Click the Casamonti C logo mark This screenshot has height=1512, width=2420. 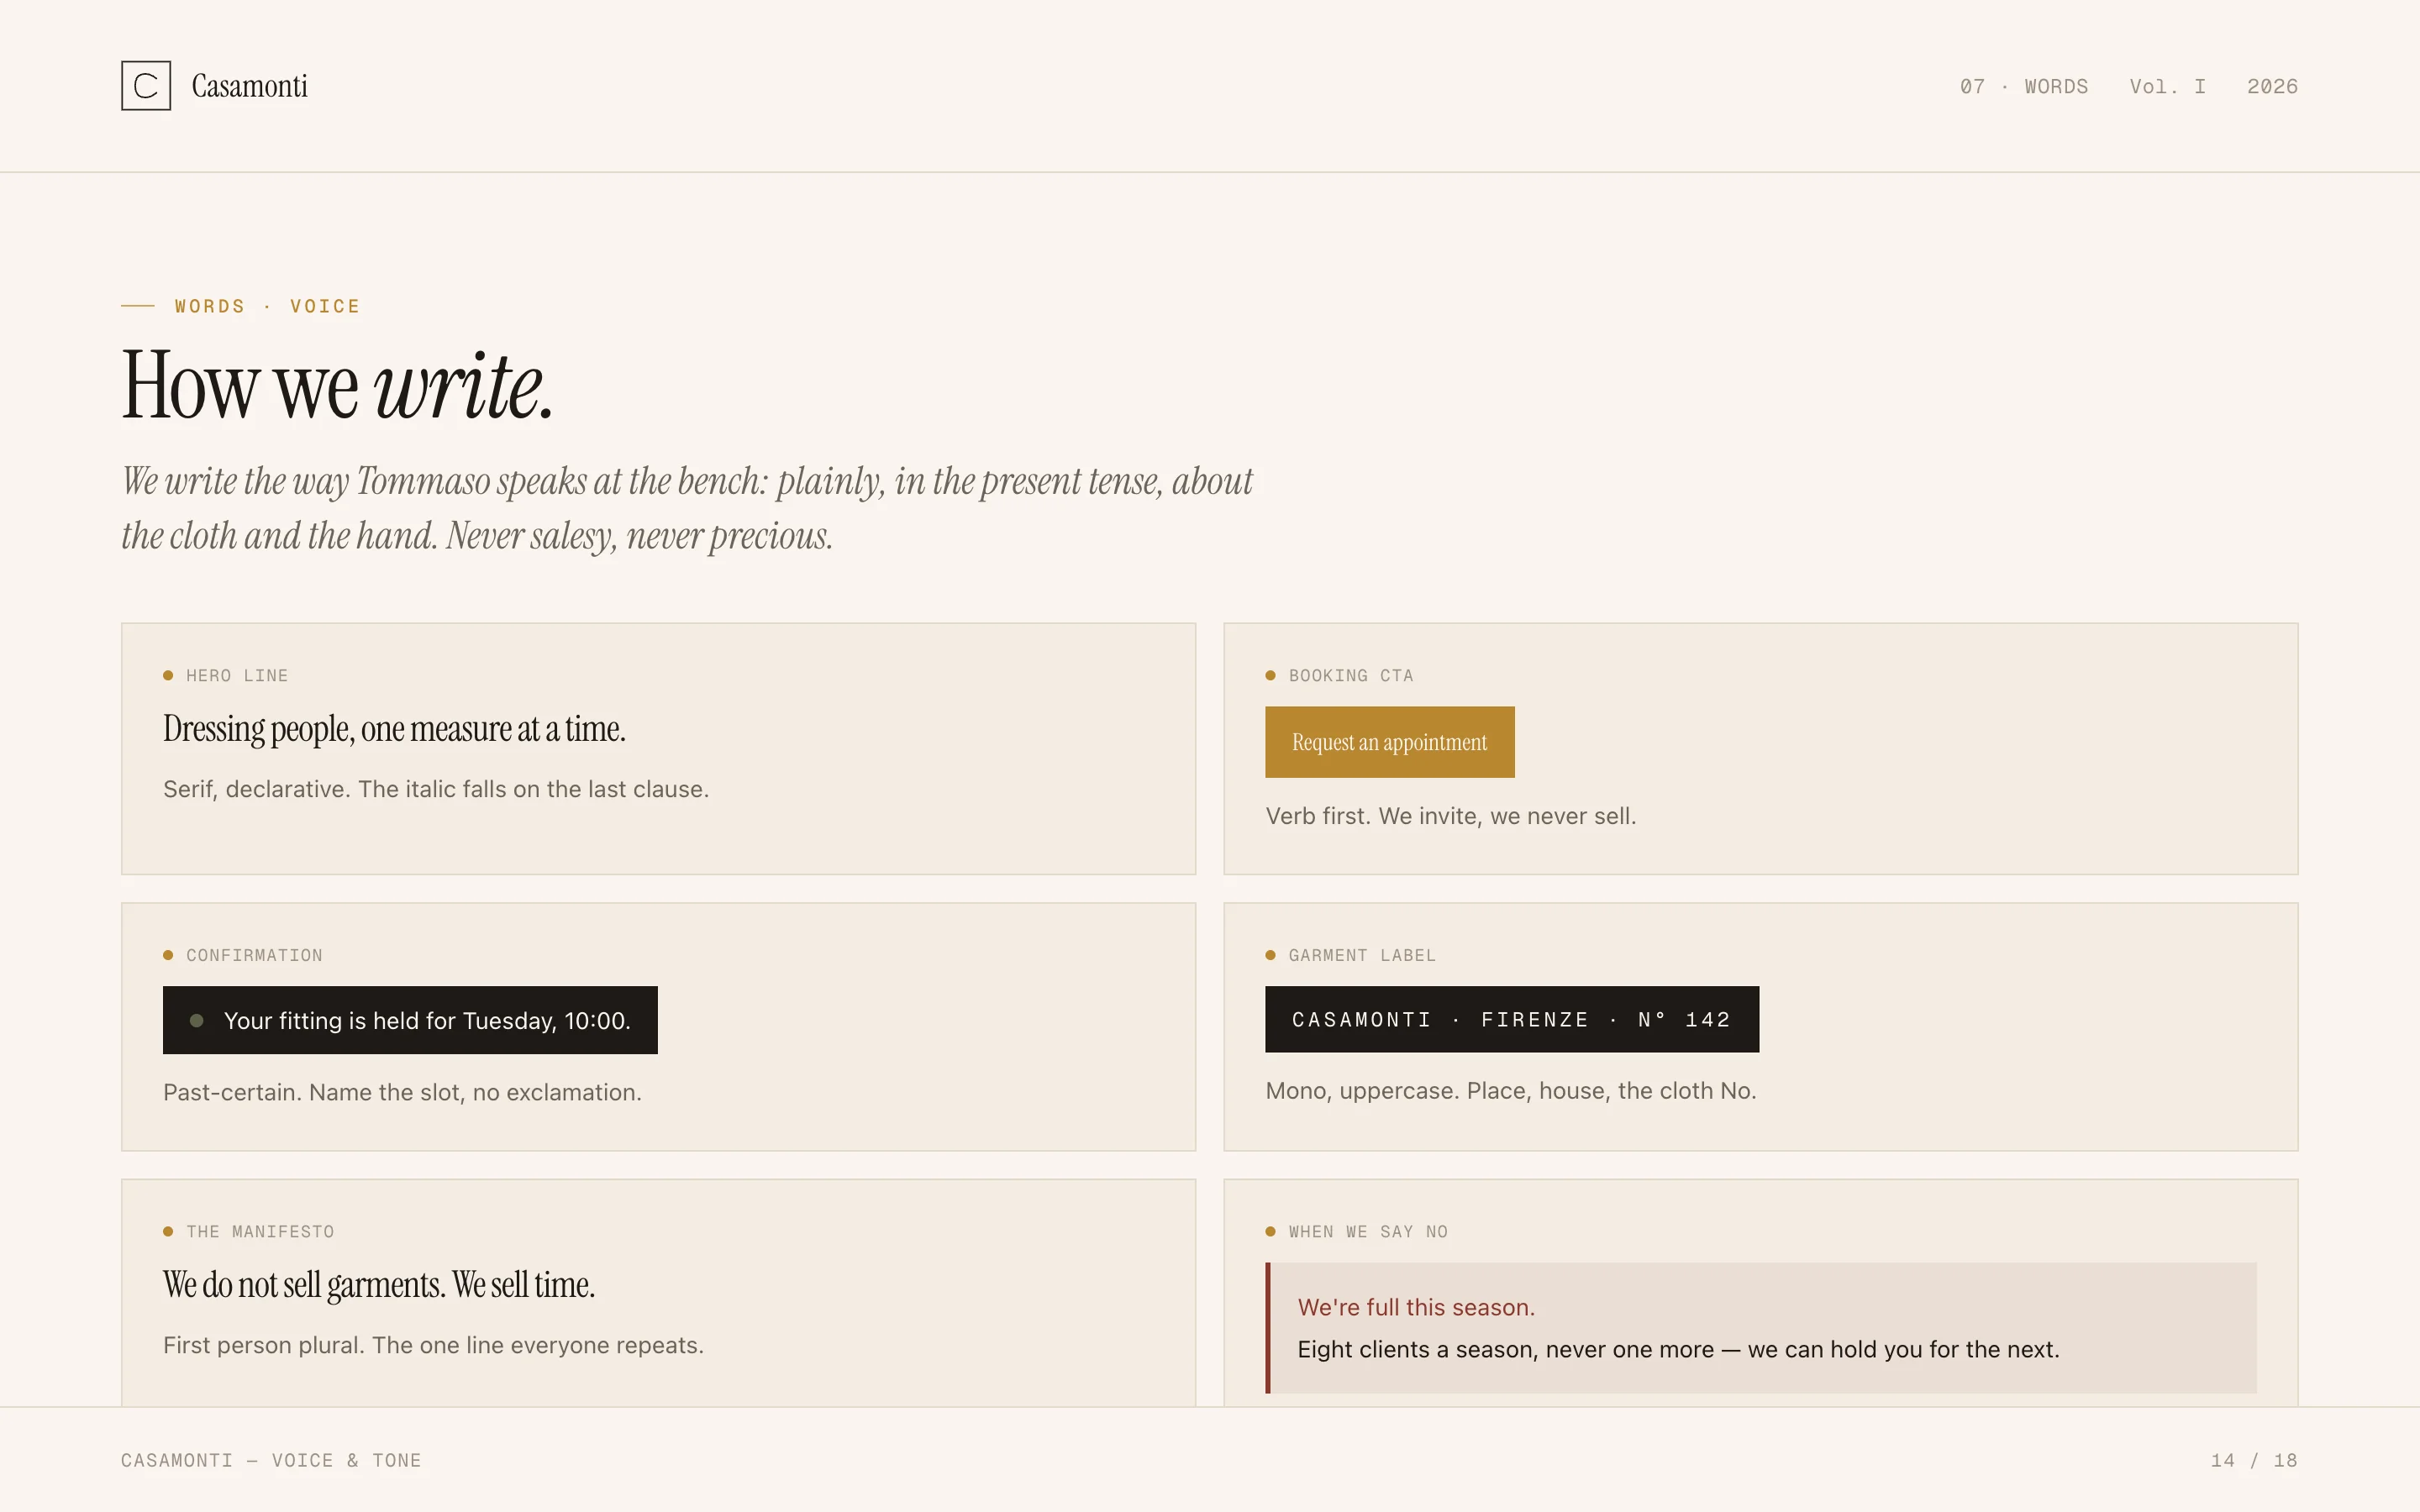point(146,86)
